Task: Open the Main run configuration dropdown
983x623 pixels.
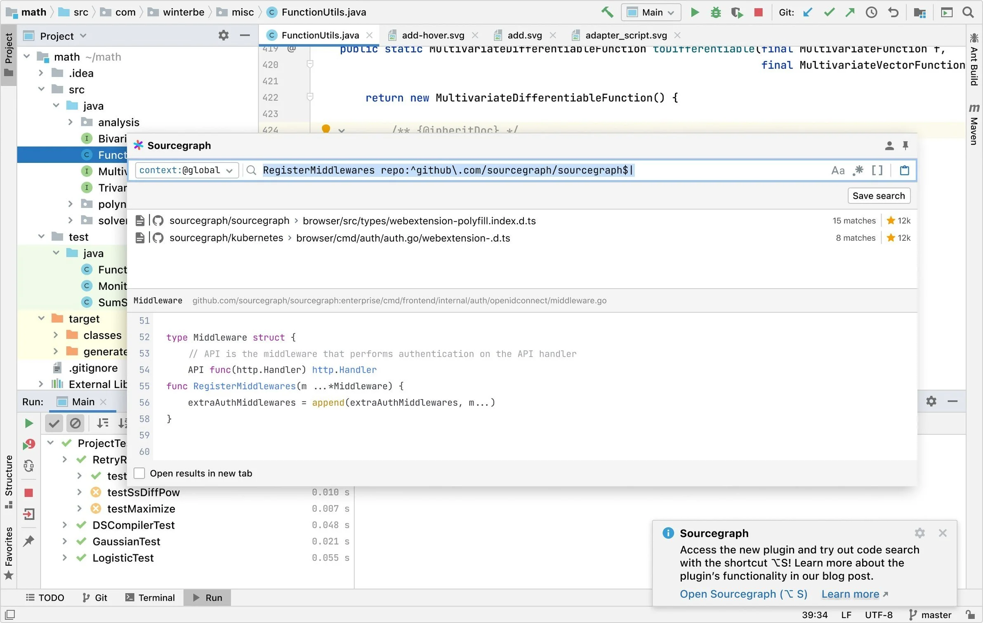Action: 651,12
